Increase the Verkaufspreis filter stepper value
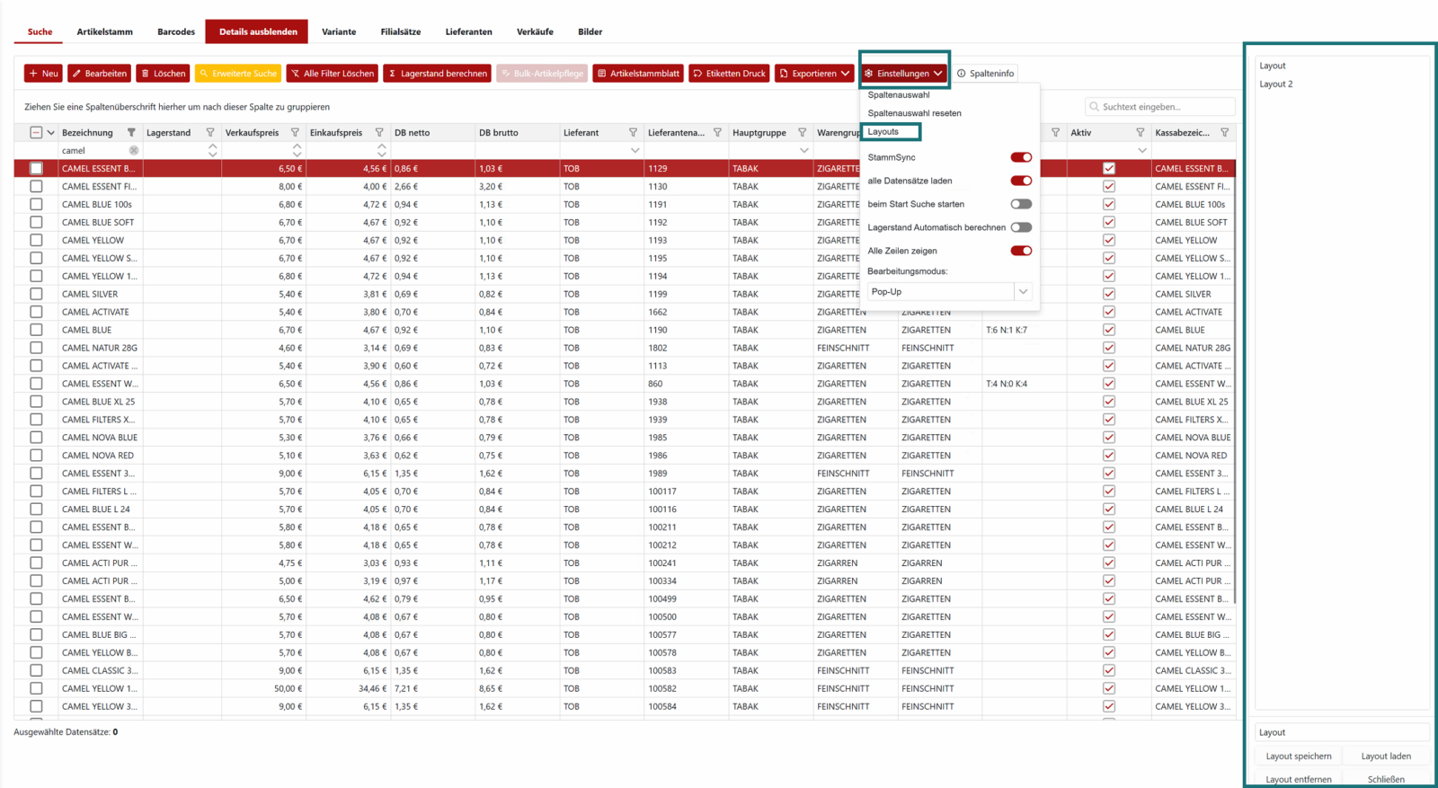This screenshot has height=788, width=1438. tap(297, 146)
